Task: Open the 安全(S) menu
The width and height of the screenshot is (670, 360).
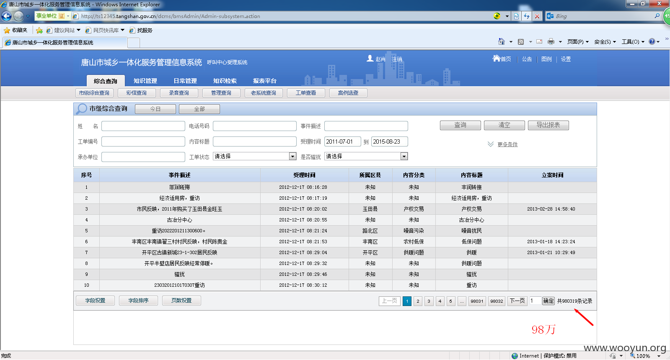Action: (605, 41)
